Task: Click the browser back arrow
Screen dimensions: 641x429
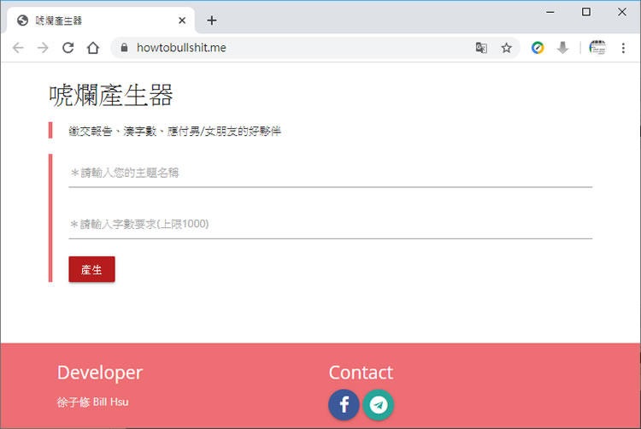Action: pos(18,48)
